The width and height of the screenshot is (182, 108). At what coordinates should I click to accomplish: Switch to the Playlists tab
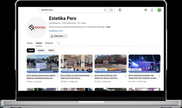tap(49, 43)
